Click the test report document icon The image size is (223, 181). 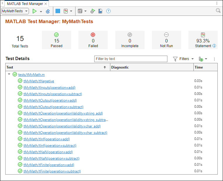click(x=80, y=11)
